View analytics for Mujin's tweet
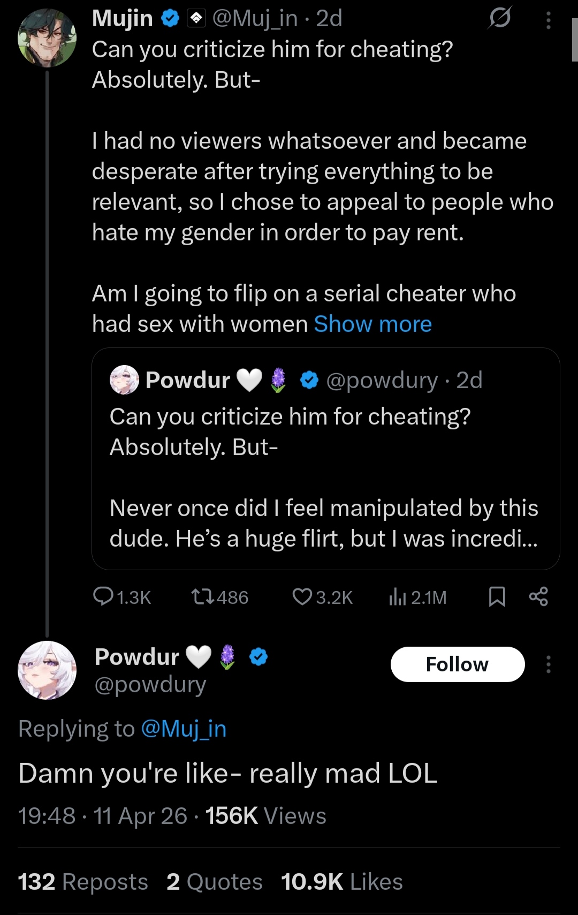This screenshot has width=578, height=915. [x=398, y=596]
